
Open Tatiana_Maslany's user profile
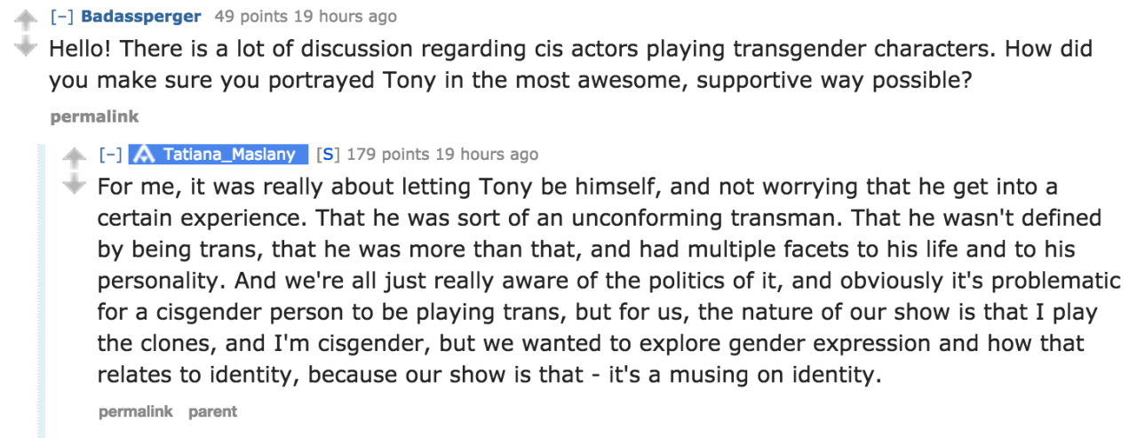pos(228,155)
